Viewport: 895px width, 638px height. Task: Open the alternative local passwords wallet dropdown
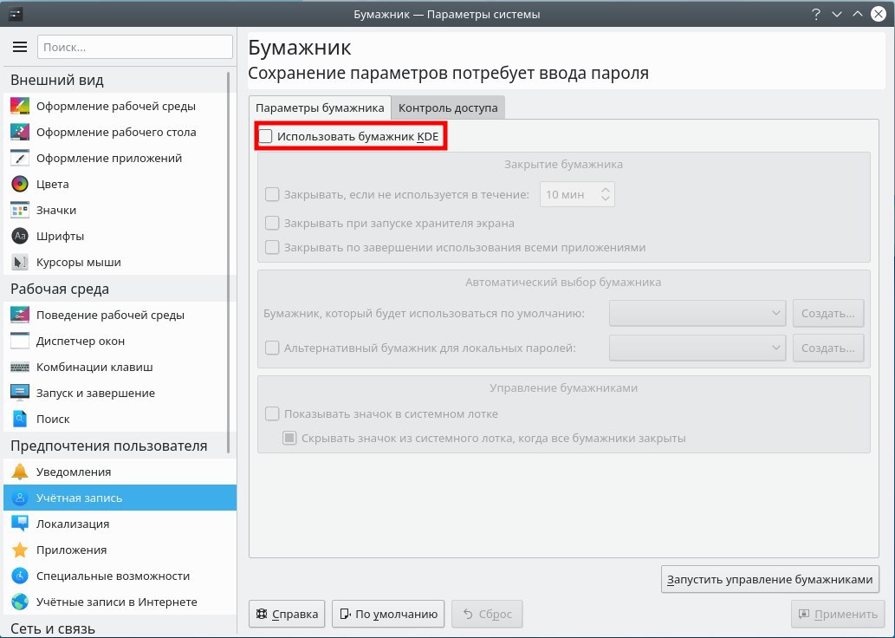click(697, 348)
